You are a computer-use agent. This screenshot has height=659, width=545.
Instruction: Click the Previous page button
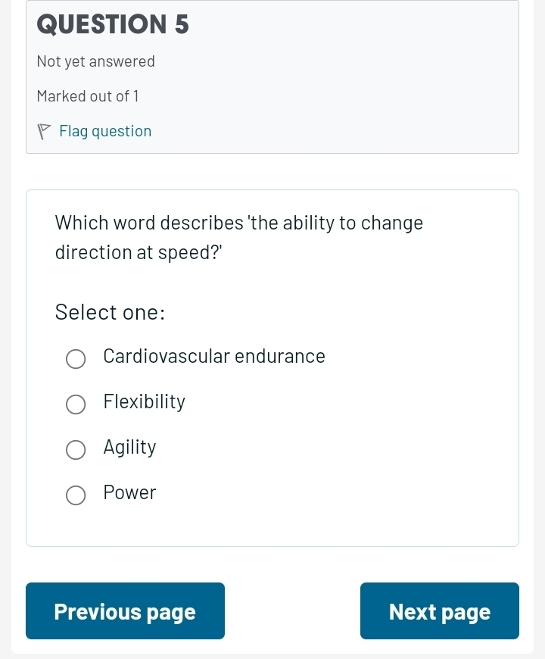pyautogui.click(x=125, y=611)
